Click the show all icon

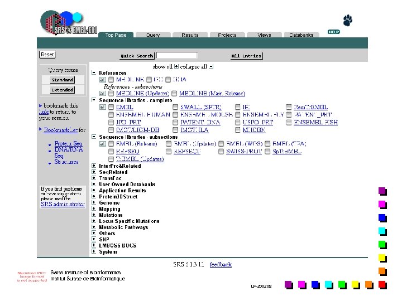tap(176, 66)
